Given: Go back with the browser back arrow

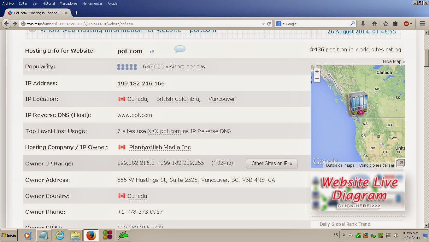Looking at the screenshot, I should [7, 24].
